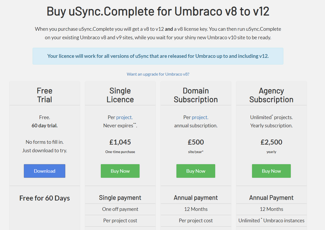Click Buy Now under Single Licence
This screenshot has height=230, width=325.
coord(120,171)
